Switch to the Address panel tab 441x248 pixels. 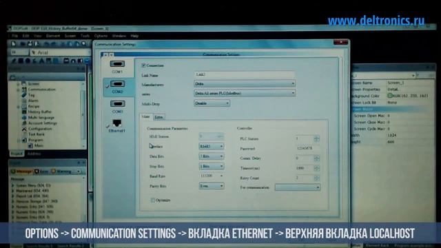tap(34, 154)
